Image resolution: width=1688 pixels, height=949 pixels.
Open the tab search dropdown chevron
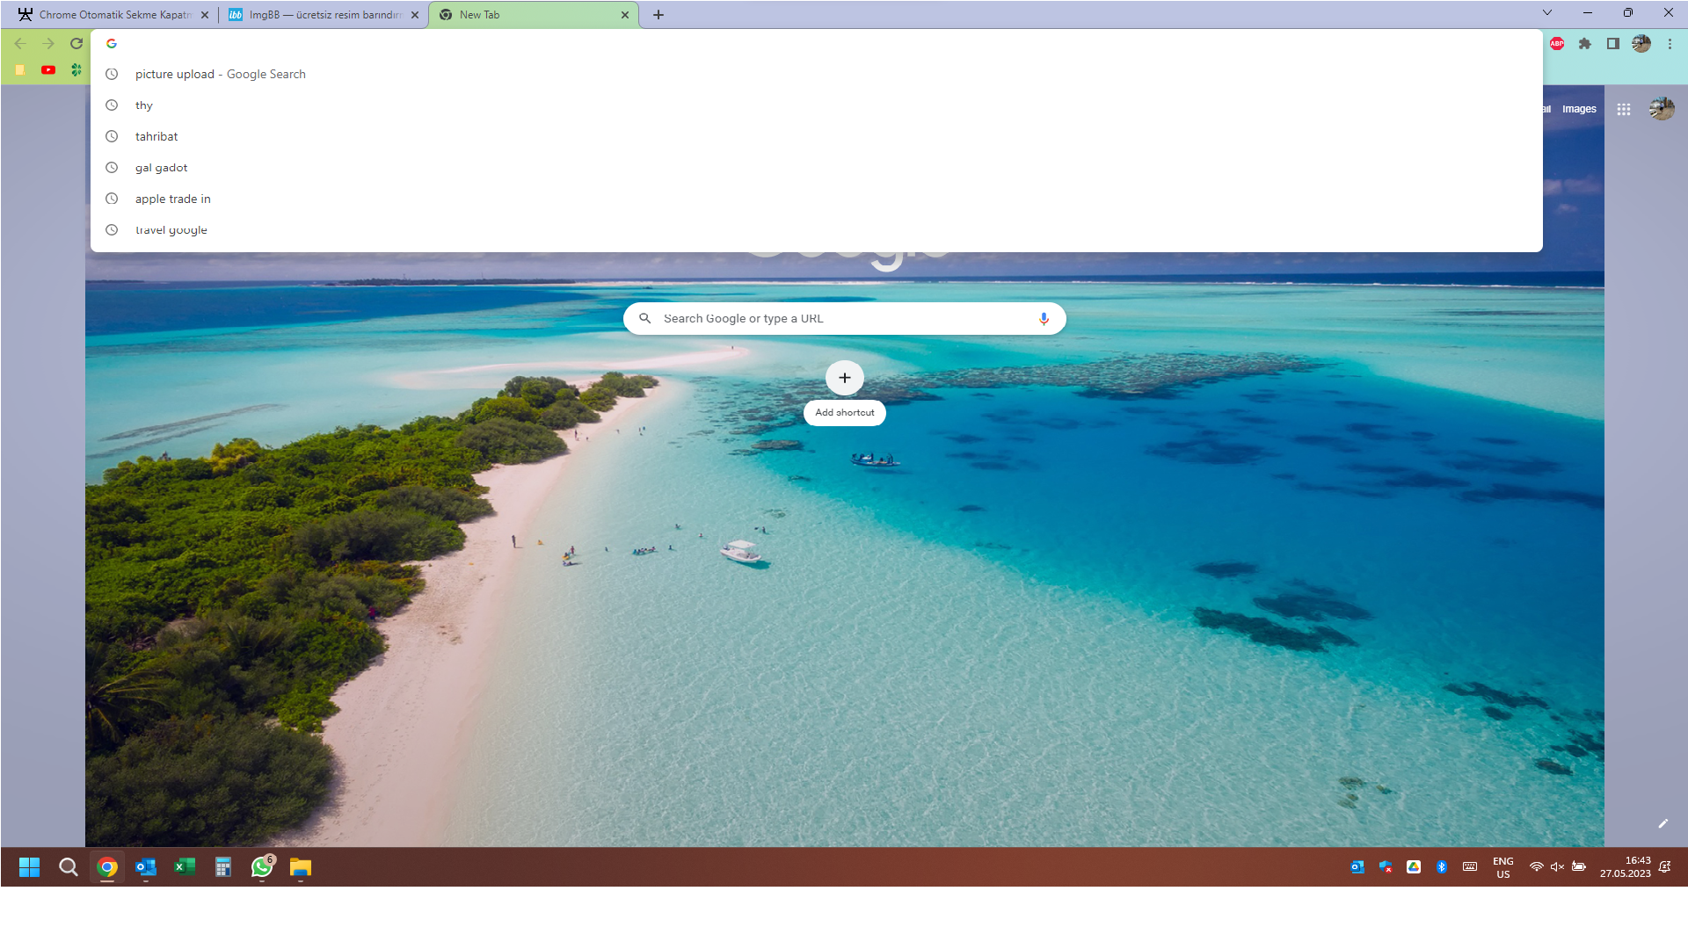(1547, 12)
